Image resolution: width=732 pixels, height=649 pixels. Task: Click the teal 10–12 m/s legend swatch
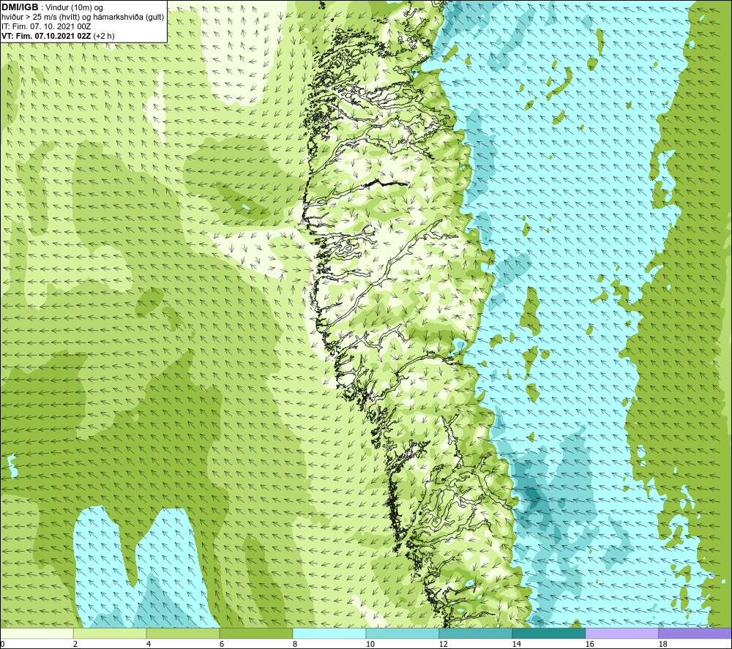pos(403,633)
